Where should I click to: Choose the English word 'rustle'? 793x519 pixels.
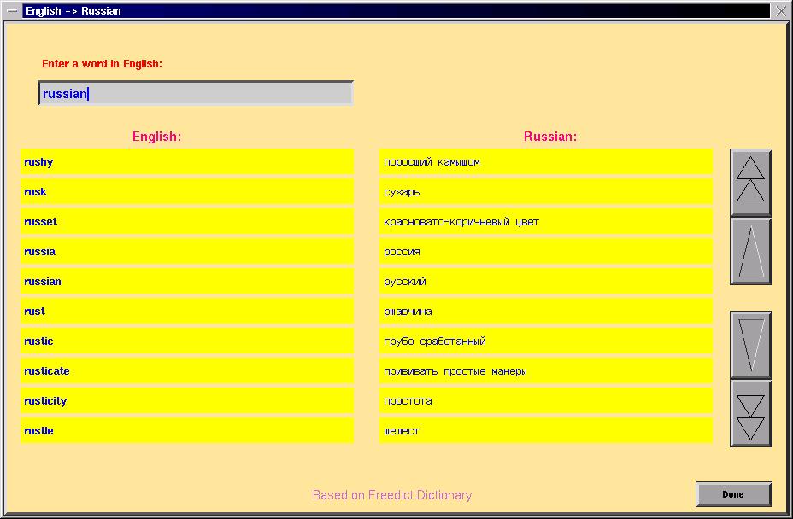pos(186,431)
